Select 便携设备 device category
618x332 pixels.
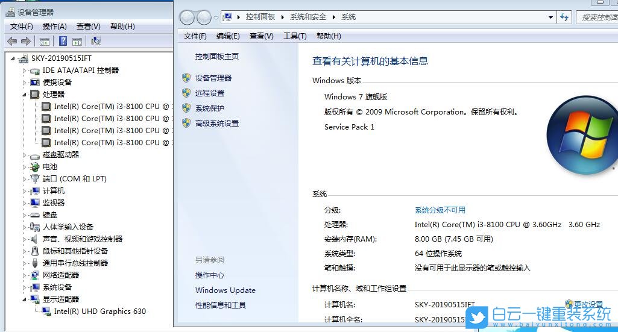pos(57,83)
